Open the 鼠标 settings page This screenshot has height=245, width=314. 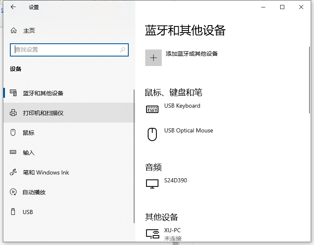point(28,133)
